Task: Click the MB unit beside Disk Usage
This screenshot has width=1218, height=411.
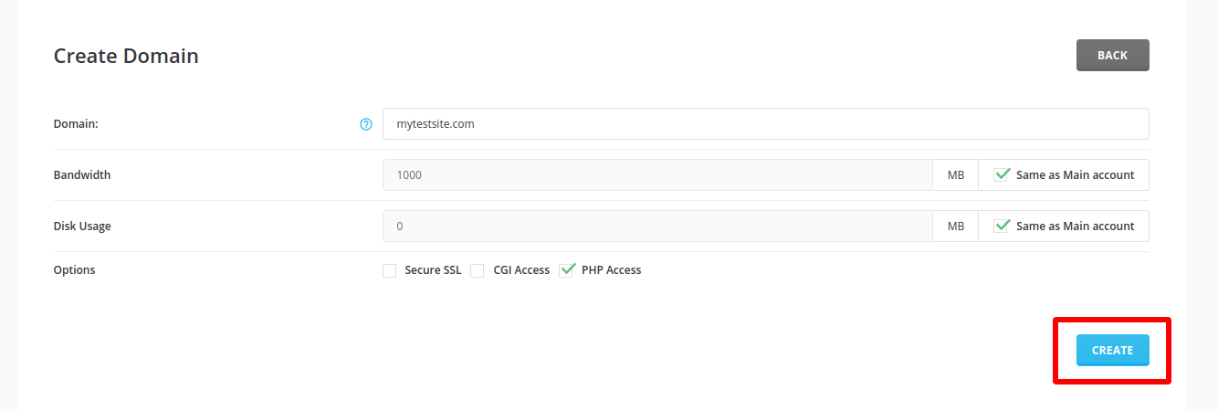Action: point(956,227)
